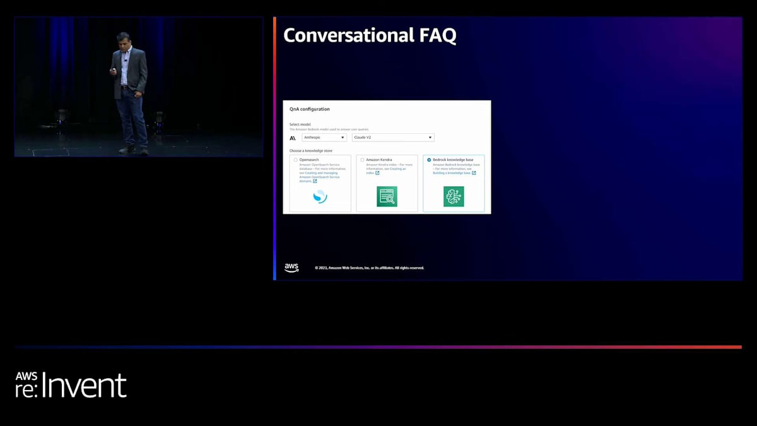Click the OpenSearch logo icon
This screenshot has width=757, height=426.
coord(320,196)
